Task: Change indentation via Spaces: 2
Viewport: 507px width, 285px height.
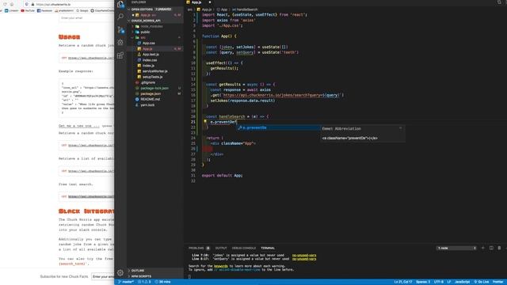Action: [423, 282]
